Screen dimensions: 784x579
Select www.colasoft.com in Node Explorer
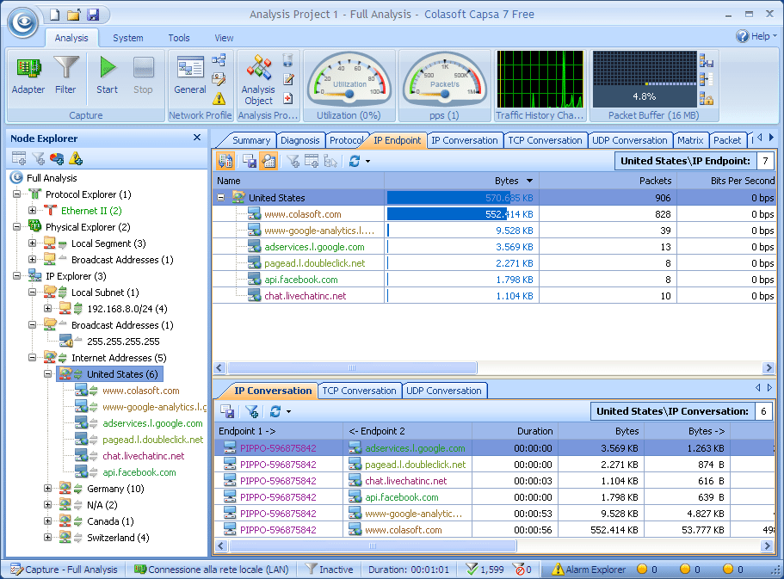[140, 391]
